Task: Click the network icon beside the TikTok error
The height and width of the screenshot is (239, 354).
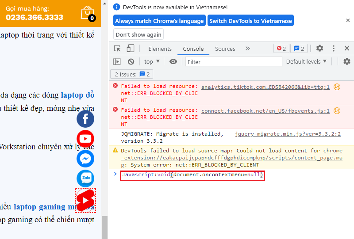Action: tap(337, 87)
